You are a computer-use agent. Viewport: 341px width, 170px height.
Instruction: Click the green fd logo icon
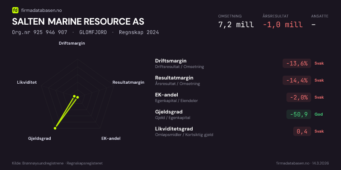pos(15,10)
